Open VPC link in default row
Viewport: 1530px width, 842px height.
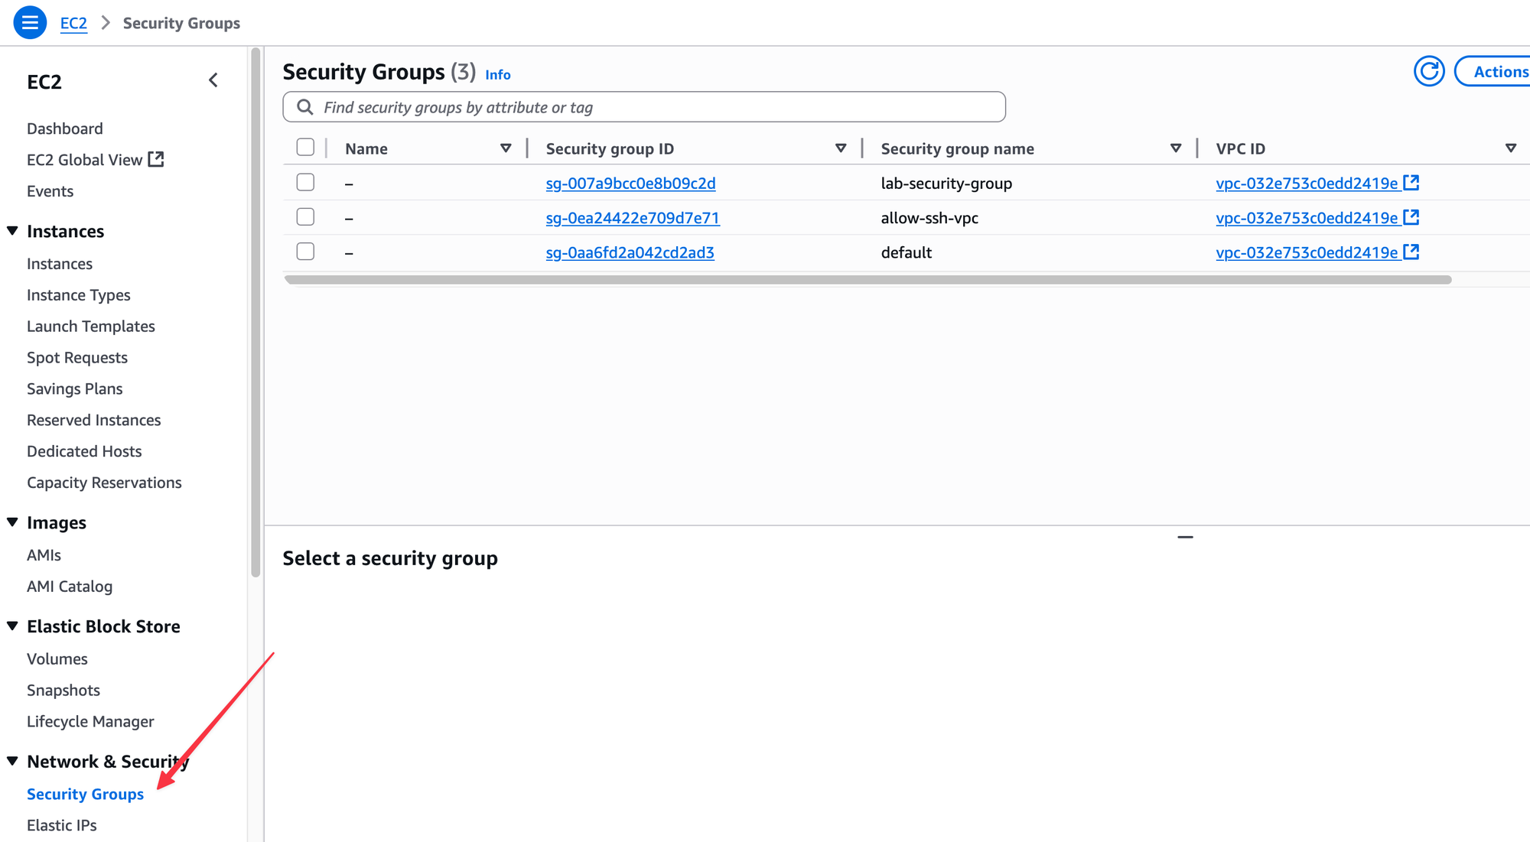[x=1307, y=252]
